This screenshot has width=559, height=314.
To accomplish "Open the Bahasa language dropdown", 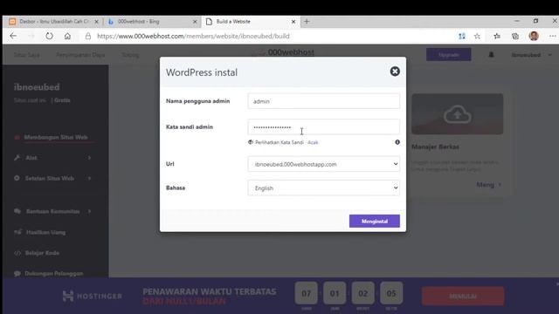I will [324, 188].
